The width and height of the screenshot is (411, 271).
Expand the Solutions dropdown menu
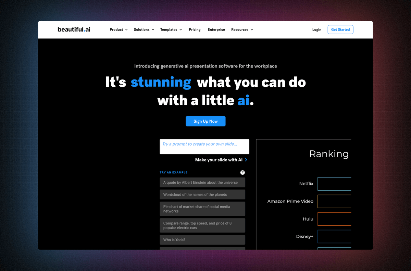coord(144,30)
